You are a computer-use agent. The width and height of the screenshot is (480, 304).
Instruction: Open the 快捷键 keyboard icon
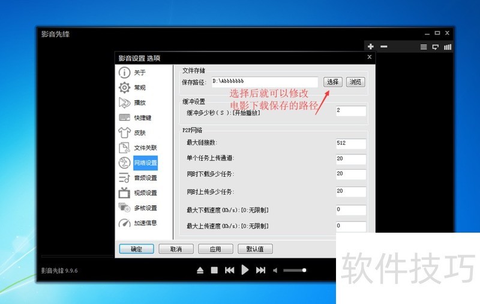coord(124,117)
